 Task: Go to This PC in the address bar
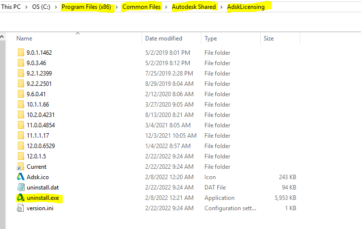11,7
